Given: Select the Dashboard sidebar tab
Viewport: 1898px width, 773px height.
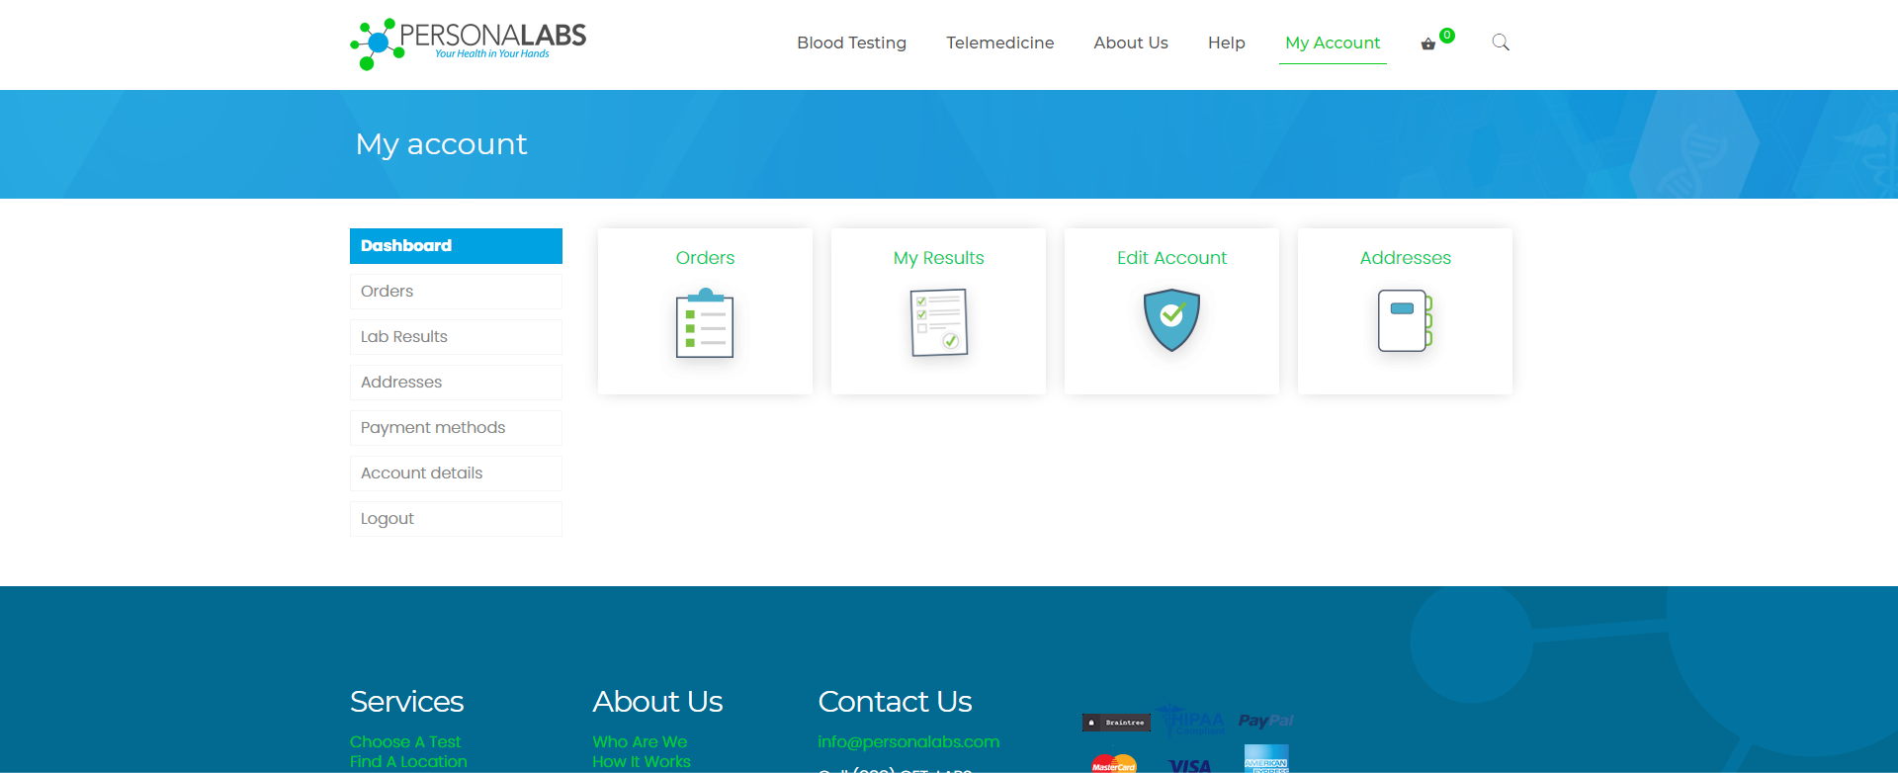Looking at the screenshot, I should pos(456,246).
